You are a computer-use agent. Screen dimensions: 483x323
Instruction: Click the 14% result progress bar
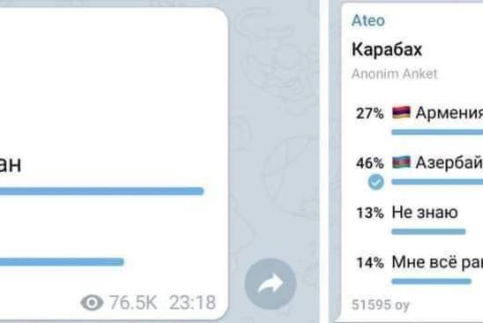(431, 282)
